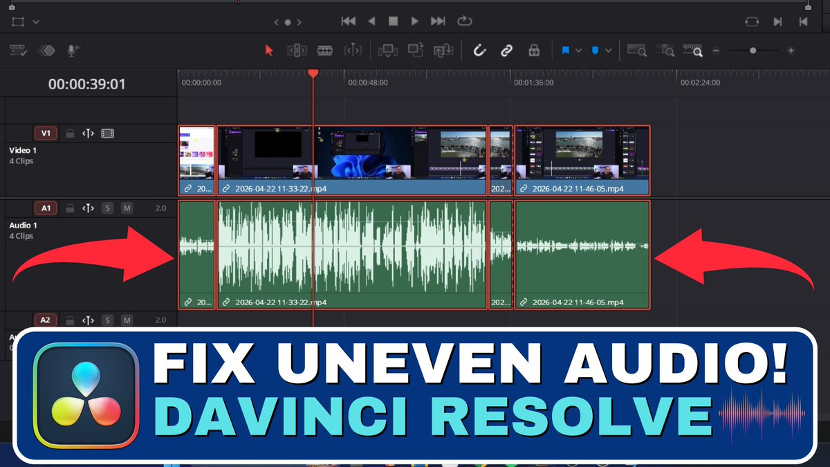Click the flag icon in toolbar

(x=565, y=51)
